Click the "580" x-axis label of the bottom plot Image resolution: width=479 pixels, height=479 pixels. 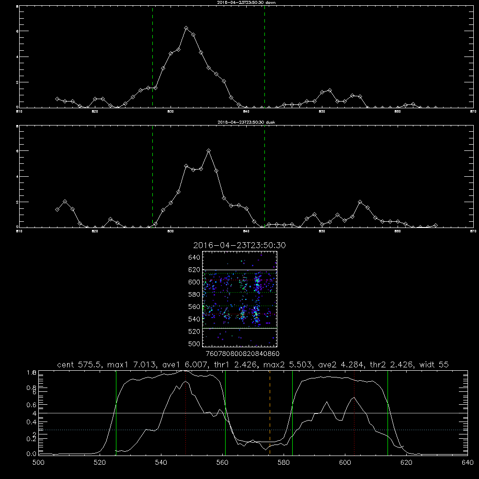(x=284, y=463)
